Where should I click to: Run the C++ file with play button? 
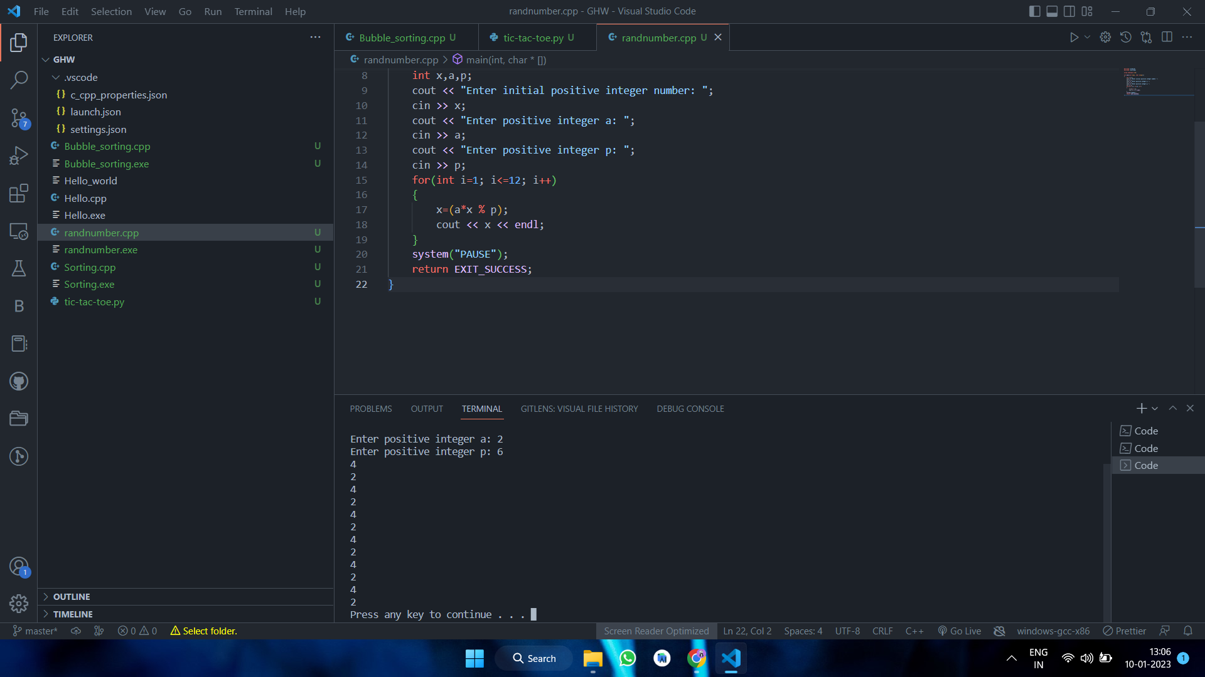(1074, 38)
